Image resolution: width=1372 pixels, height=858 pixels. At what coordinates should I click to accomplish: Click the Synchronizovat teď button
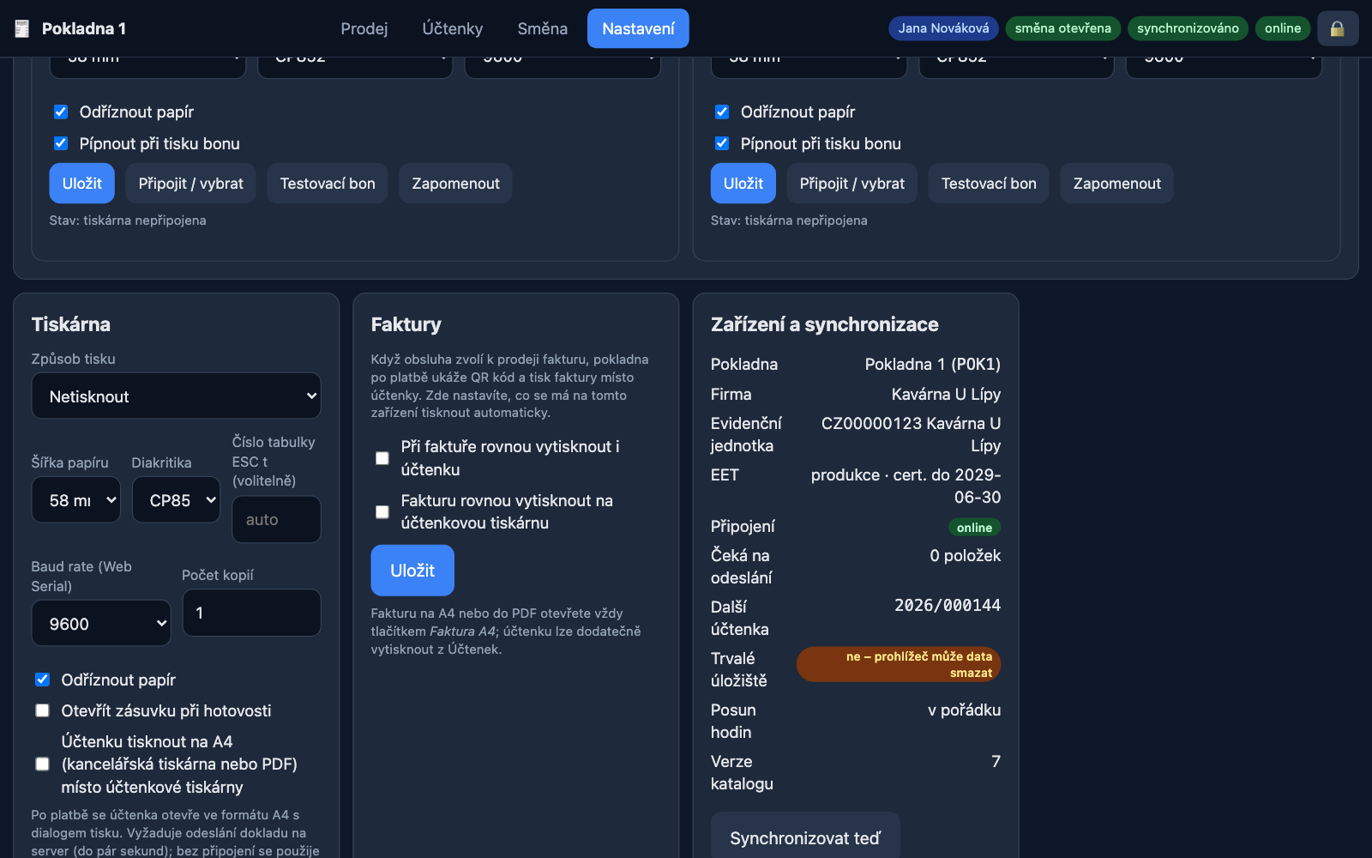[x=805, y=837]
